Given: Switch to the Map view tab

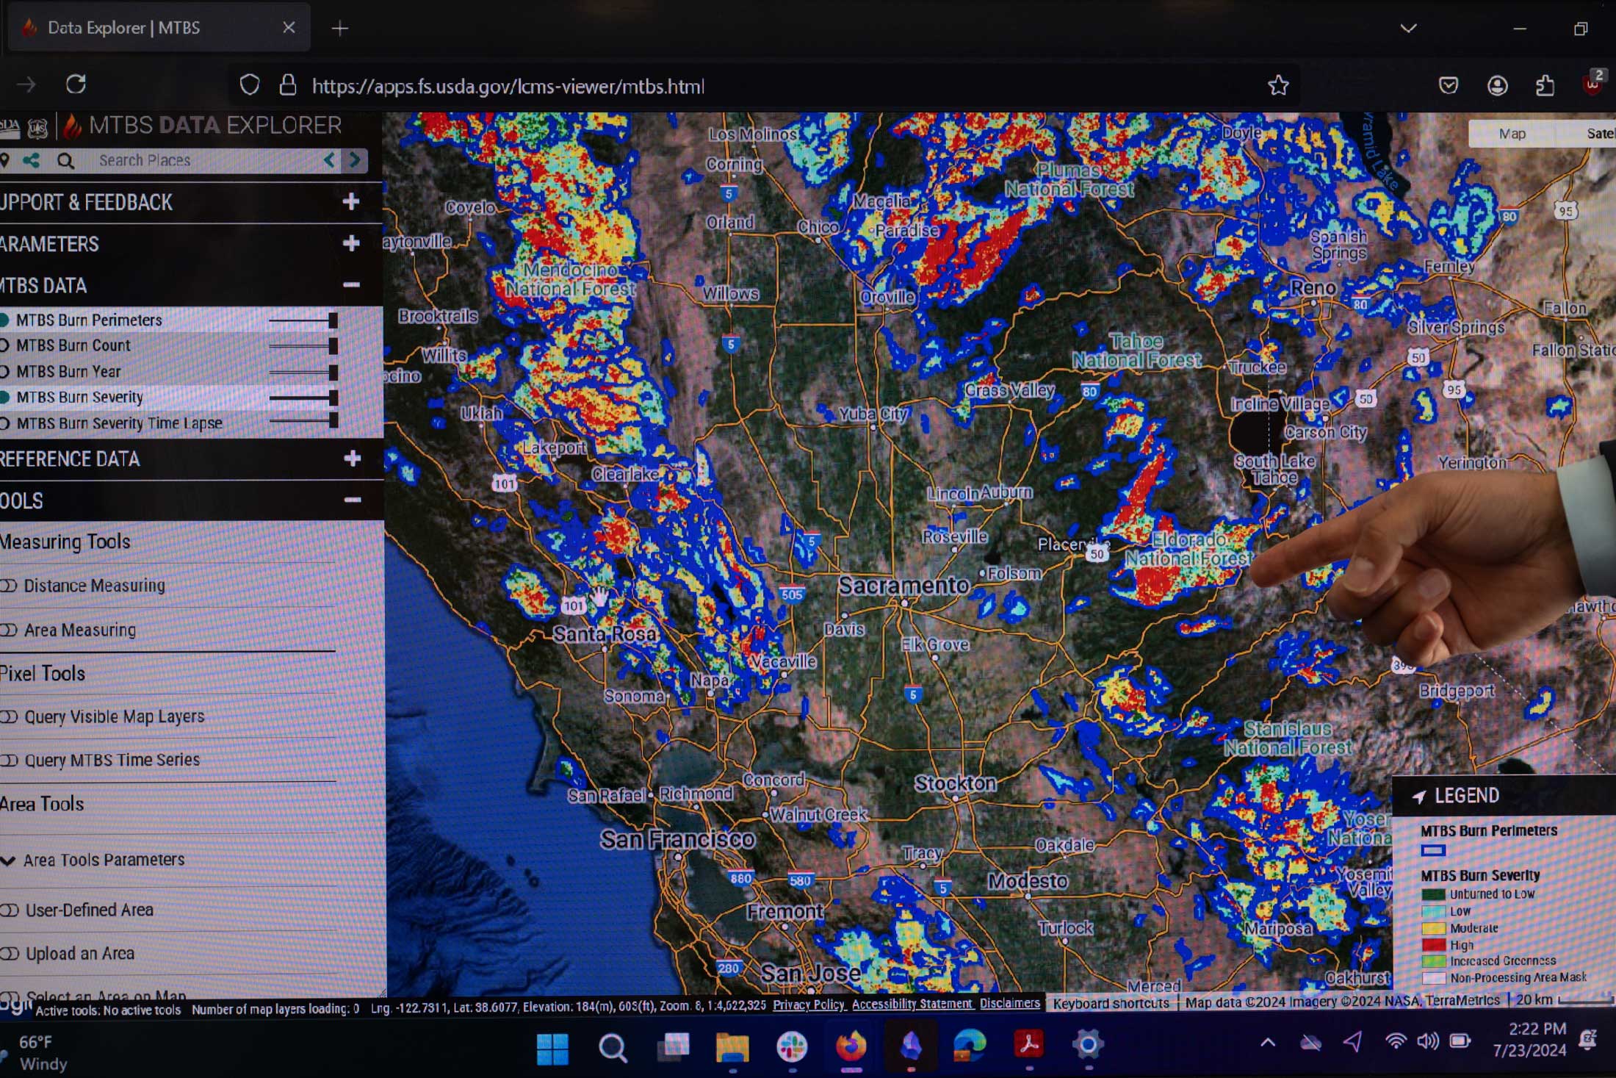Looking at the screenshot, I should point(1512,133).
